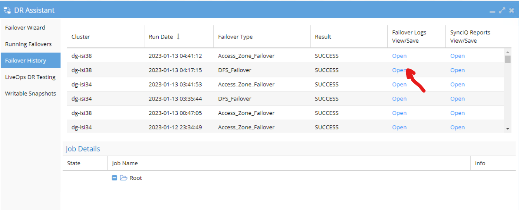Go to LiveOps DR Testing

(30, 77)
